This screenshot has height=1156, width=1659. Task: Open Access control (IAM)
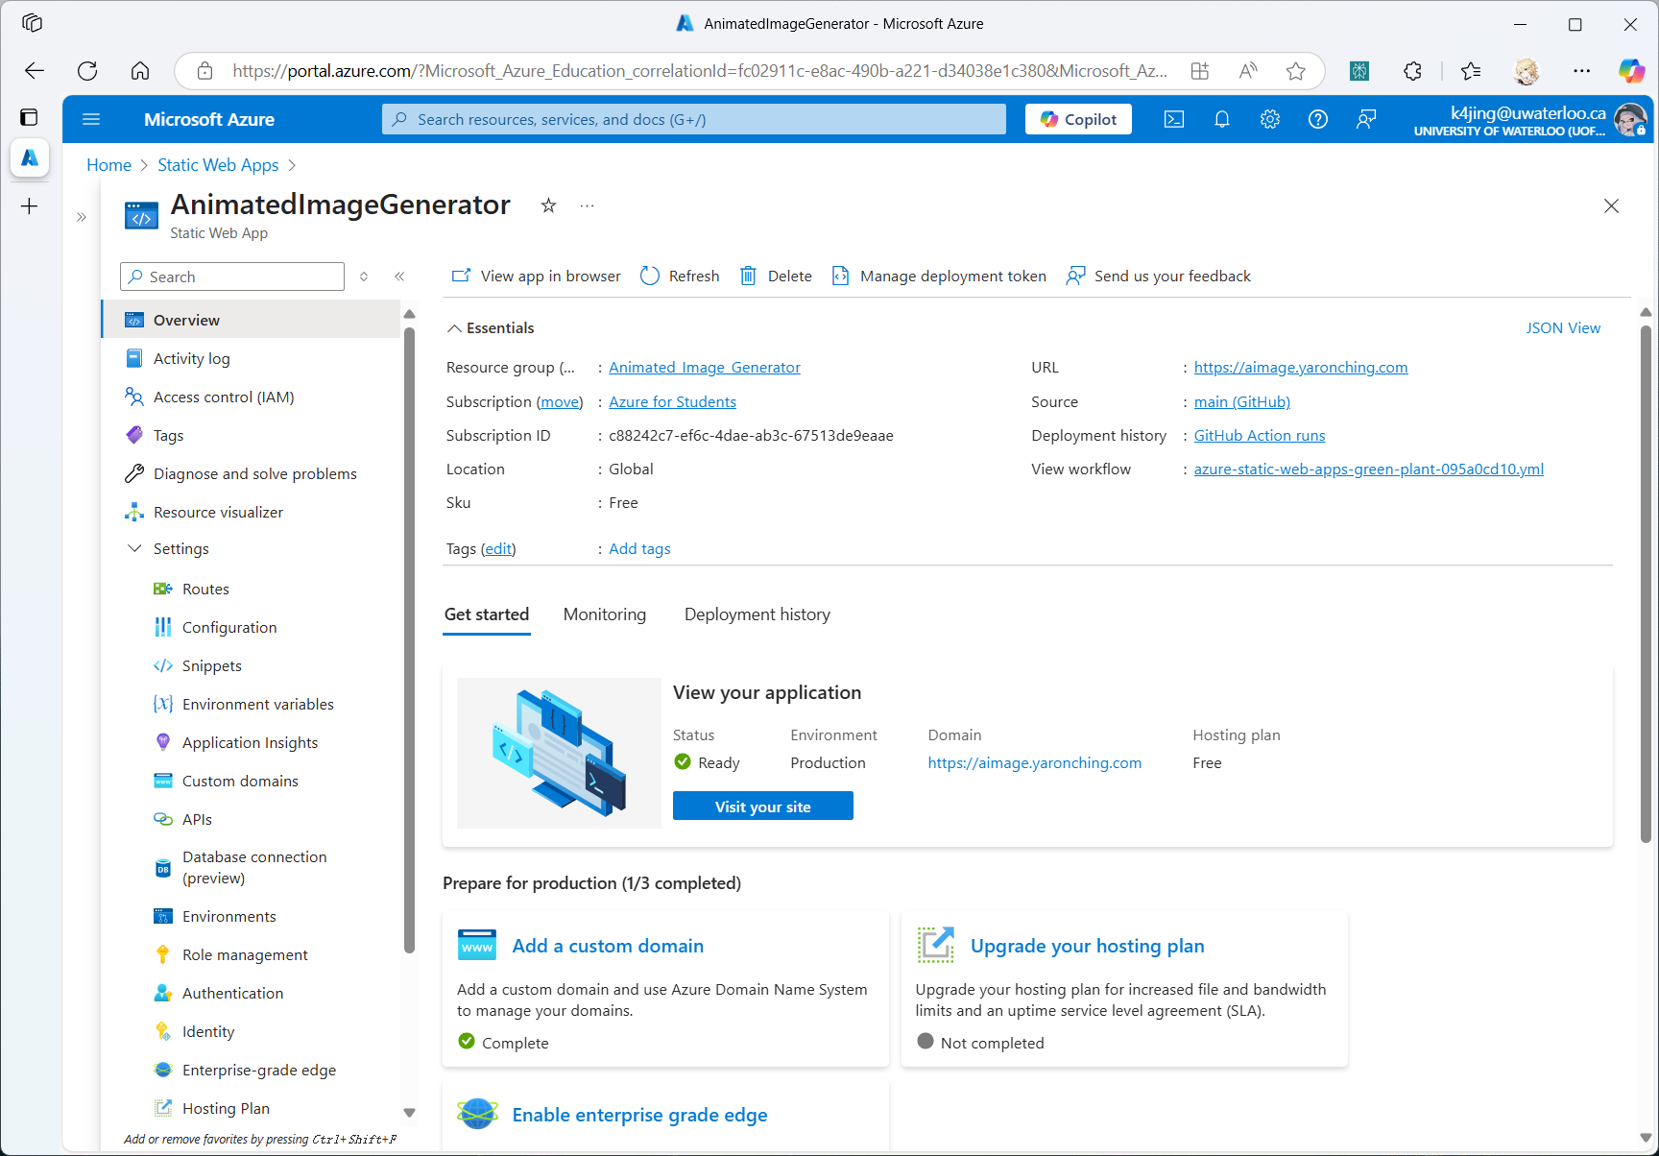pos(251,397)
